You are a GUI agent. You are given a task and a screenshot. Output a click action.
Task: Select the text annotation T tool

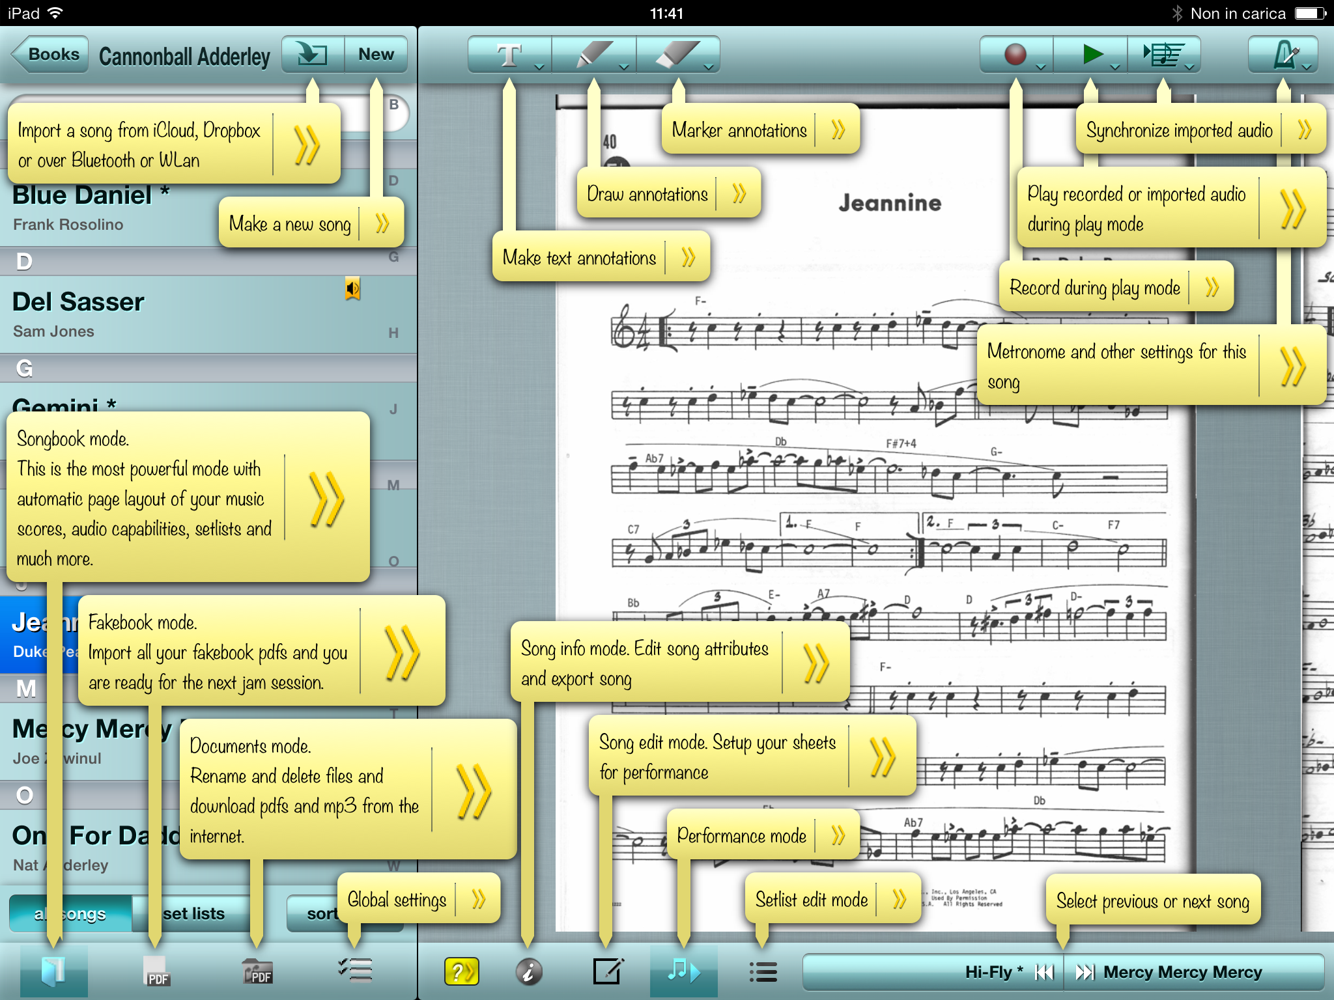pos(509,55)
